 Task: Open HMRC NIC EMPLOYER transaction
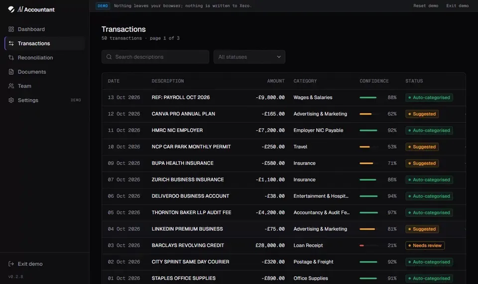point(284,130)
